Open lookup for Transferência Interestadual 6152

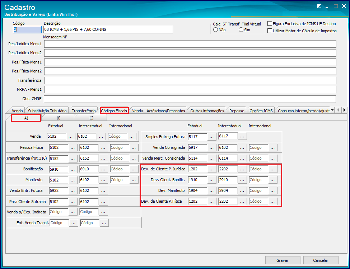[x=103, y=159]
